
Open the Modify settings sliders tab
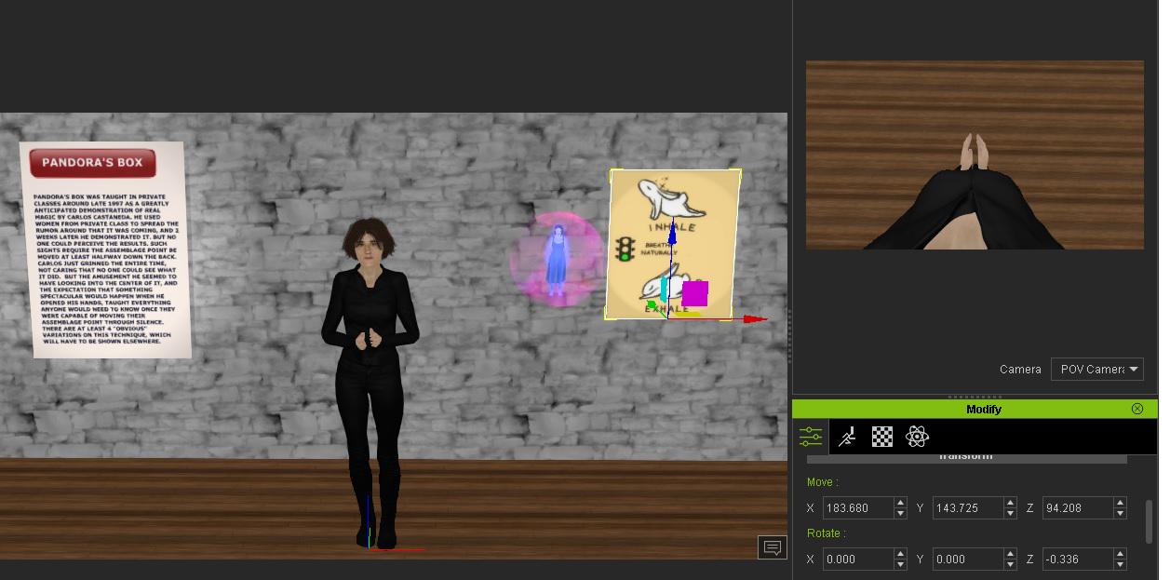[x=811, y=437]
